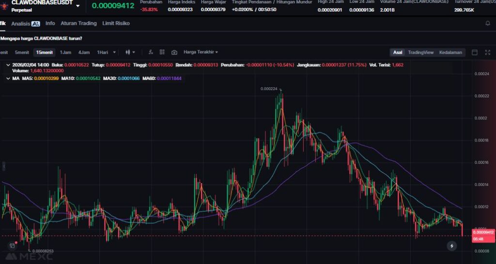Expand the CLAWDONBASEUSDT pair selector

78,6
